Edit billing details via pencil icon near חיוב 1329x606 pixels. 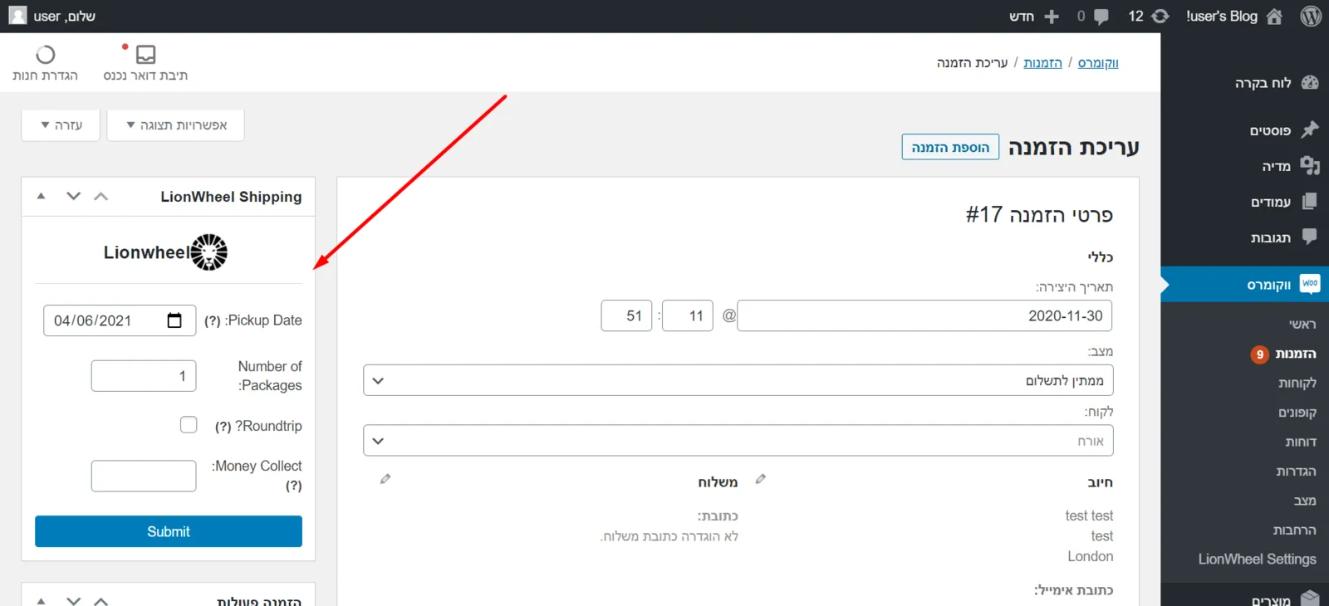click(760, 479)
